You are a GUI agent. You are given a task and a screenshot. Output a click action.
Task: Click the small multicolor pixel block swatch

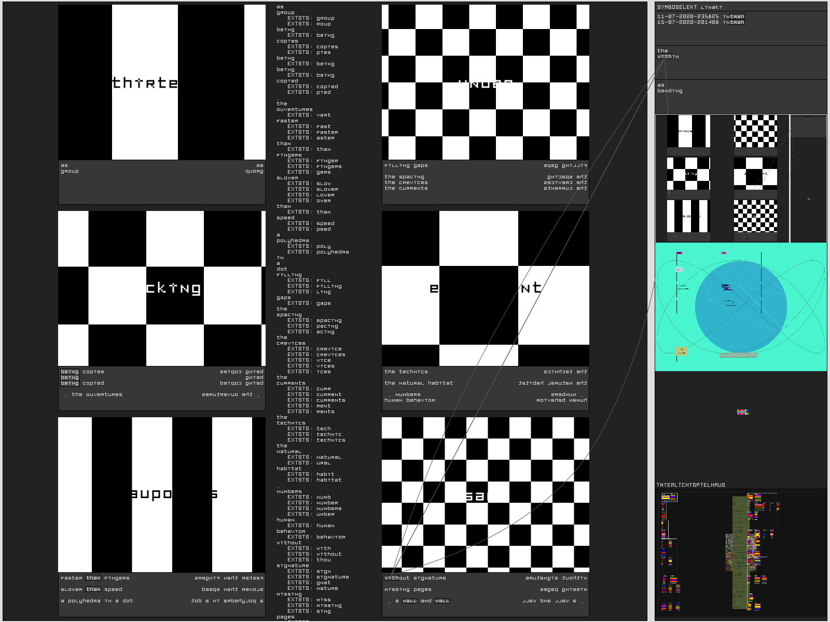[743, 412]
